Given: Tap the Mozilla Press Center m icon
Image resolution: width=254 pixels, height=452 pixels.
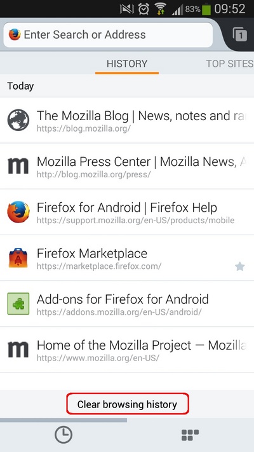Looking at the screenshot, I should [x=18, y=166].
